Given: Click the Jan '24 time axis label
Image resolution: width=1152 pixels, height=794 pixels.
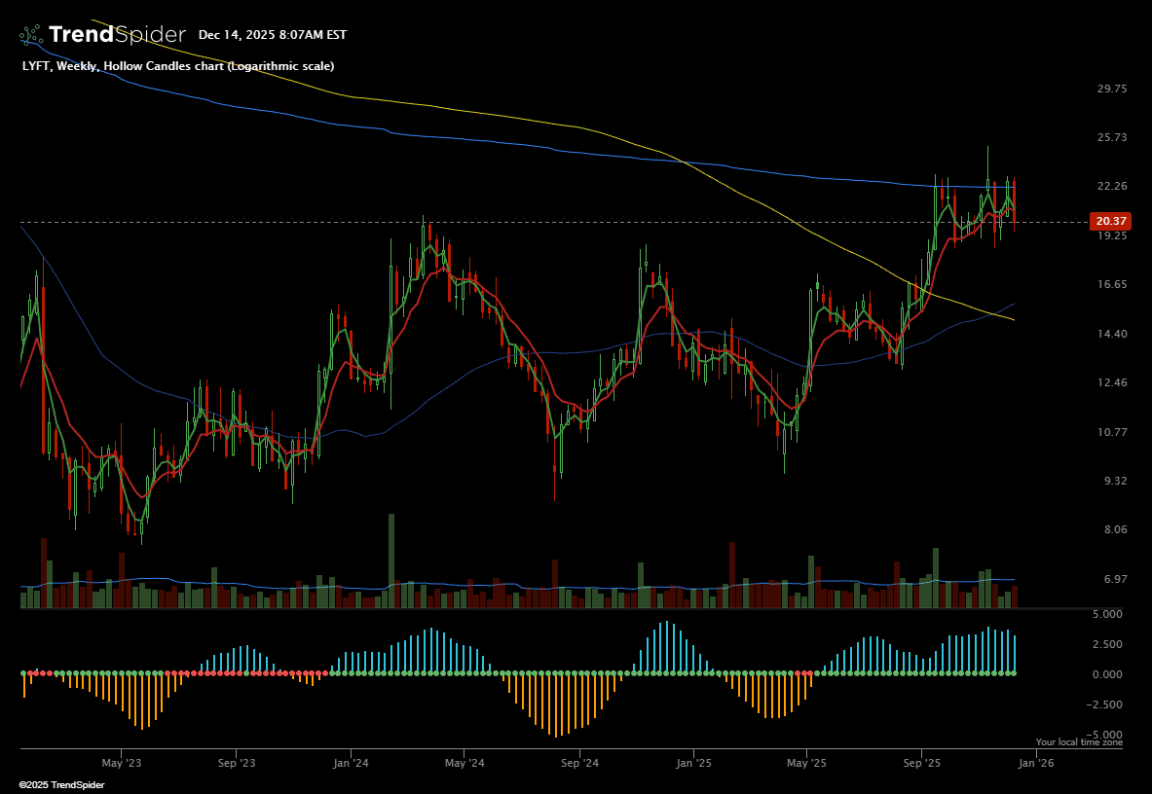Looking at the screenshot, I should tap(350, 764).
